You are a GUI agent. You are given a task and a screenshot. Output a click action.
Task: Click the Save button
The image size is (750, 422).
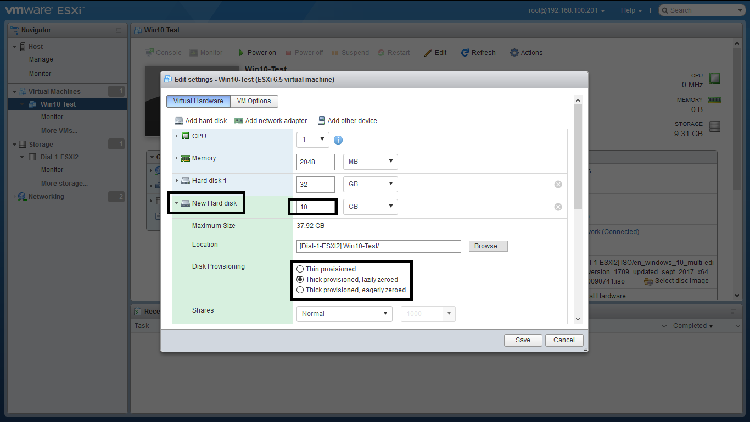click(523, 340)
